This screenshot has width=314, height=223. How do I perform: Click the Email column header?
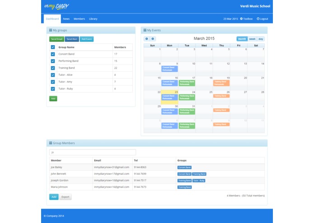[98, 160]
